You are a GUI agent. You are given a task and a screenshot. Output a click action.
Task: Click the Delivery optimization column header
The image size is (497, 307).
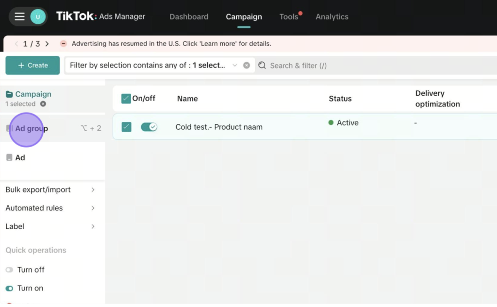click(437, 99)
